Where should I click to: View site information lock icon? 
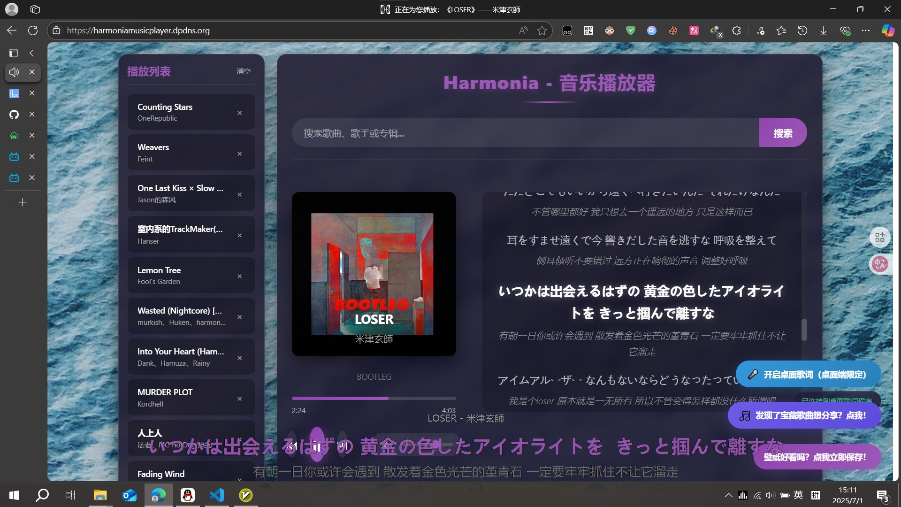pos(56,31)
